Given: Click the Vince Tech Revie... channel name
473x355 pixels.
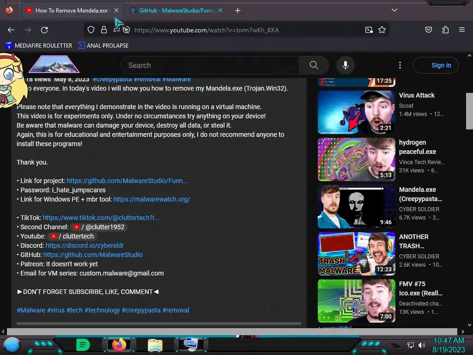Looking at the screenshot, I should [421, 162].
